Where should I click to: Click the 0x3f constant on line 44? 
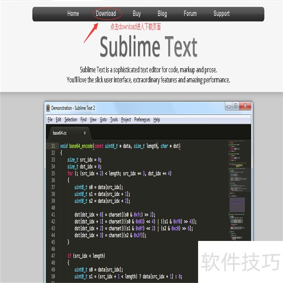tap(137, 235)
